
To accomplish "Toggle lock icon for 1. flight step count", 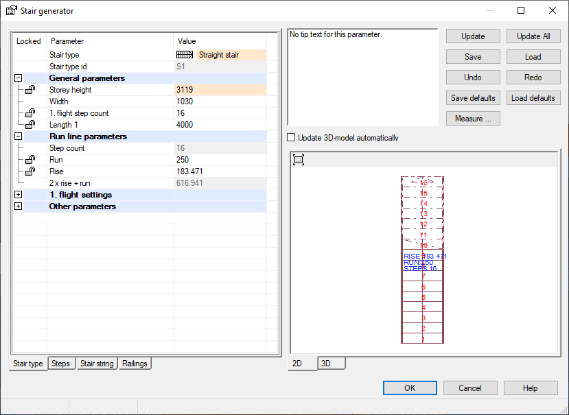I will click(x=30, y=113).
